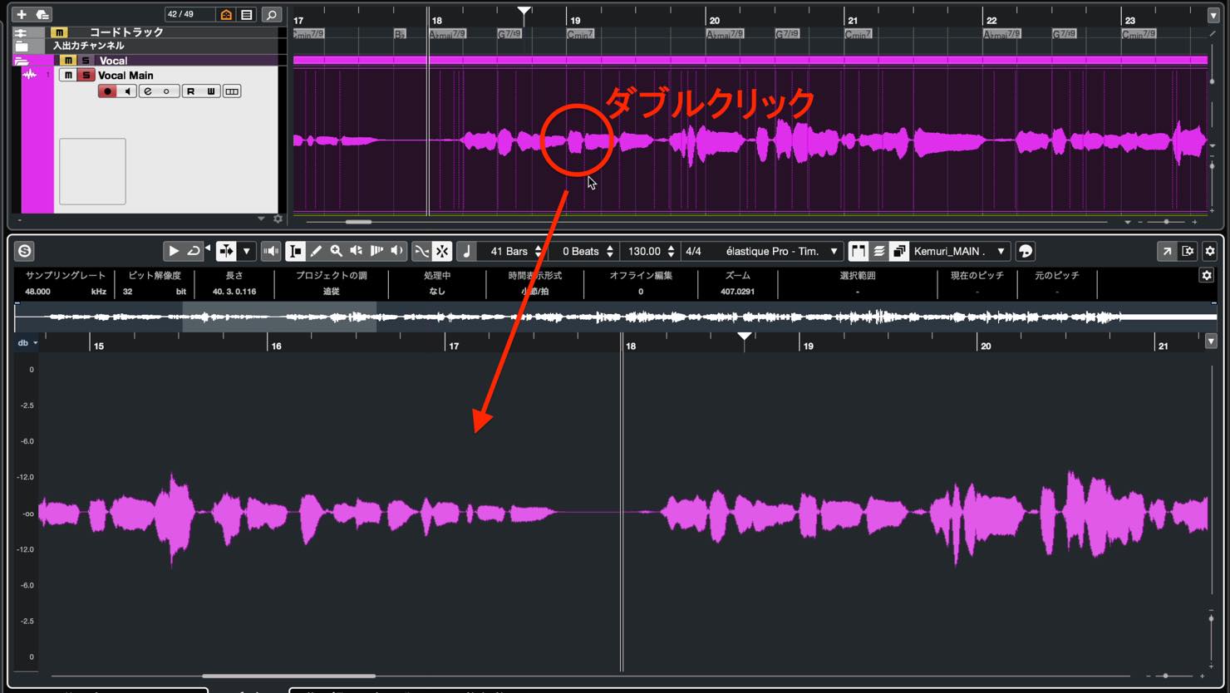Toggle Audition Loop button
The image size is (1230, 693).
click(x=194, y=251)
